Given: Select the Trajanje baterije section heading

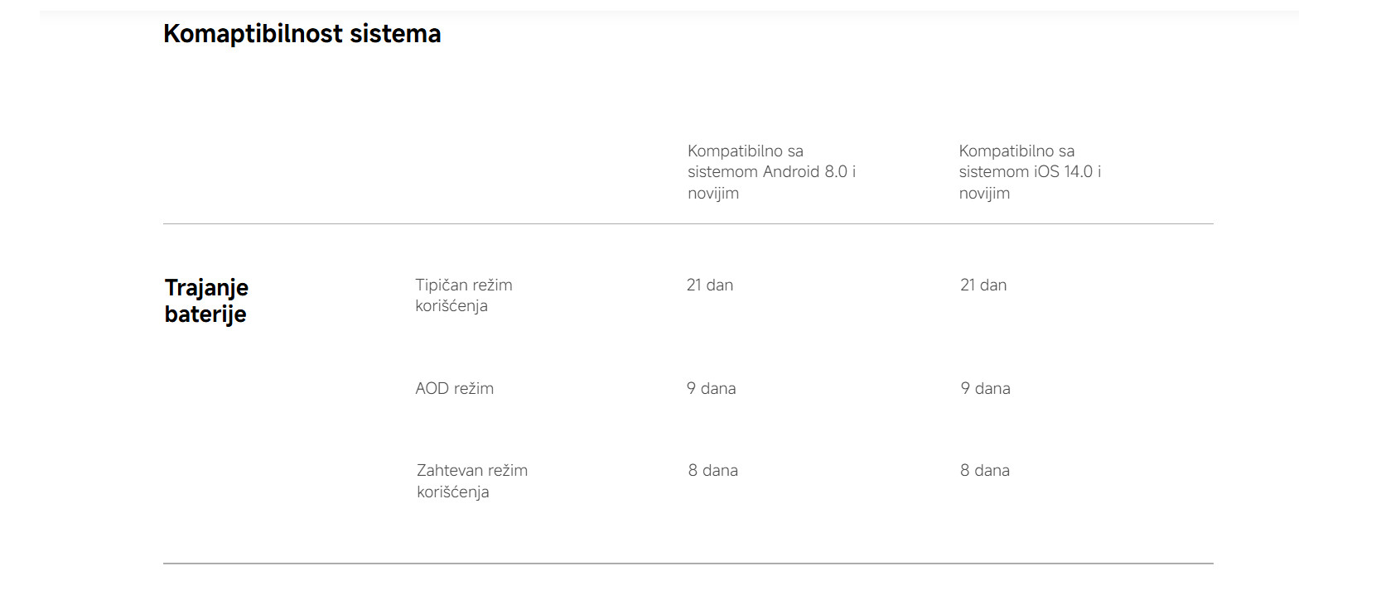Looking at the screenshot, I should 206,300.
